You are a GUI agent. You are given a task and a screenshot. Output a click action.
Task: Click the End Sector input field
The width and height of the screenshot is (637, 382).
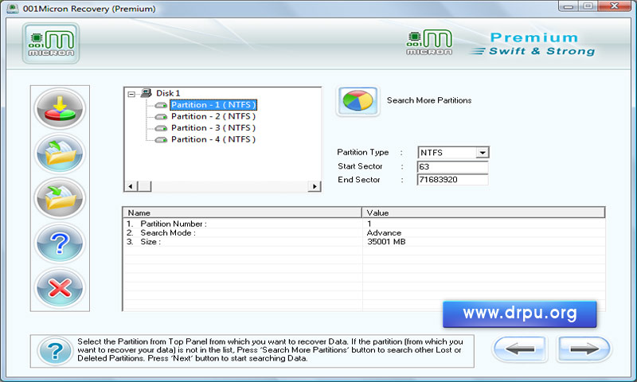click(x=452, y=179)
